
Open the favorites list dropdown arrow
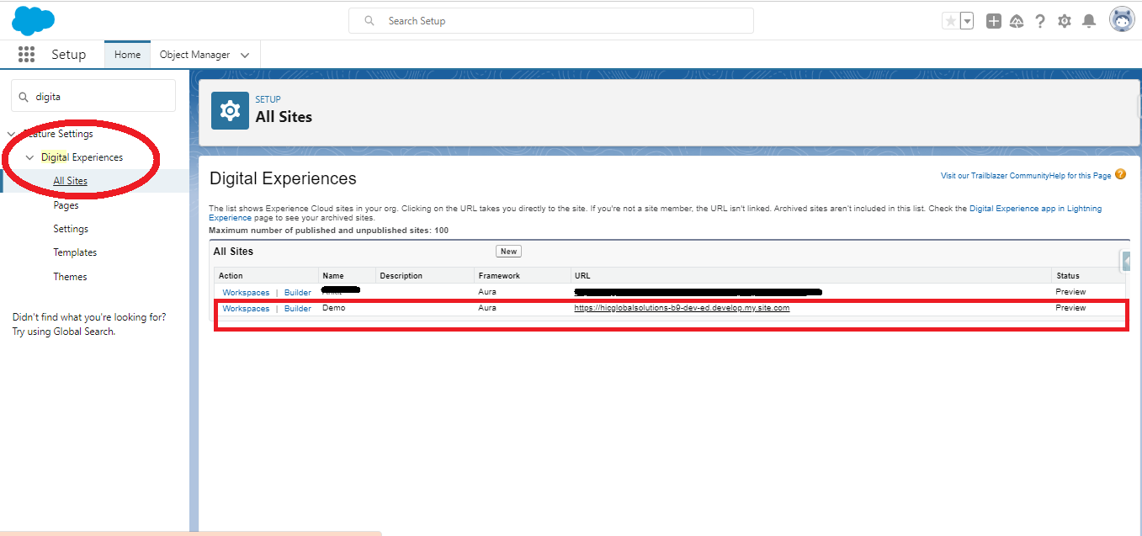967,21
